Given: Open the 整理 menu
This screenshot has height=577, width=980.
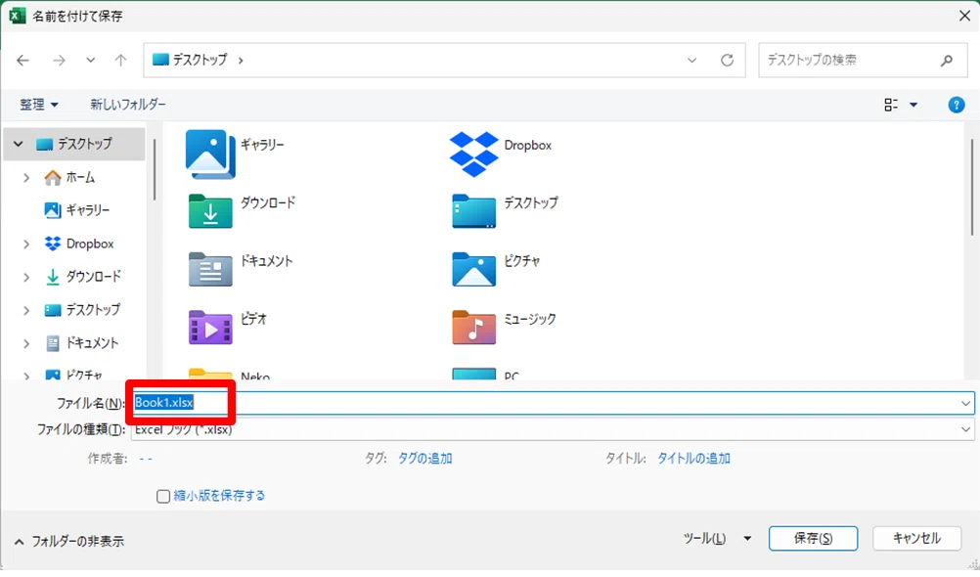Looking at the screenshot, I should tap(39, 105).
